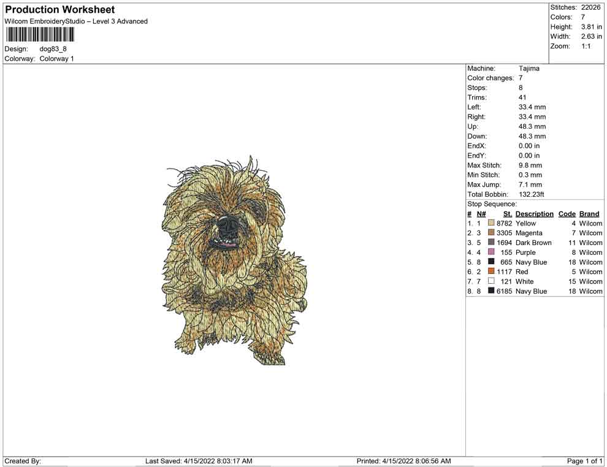This screenshot has width=607, height=467.
Task: Click the White thread swatch icon
Action: pyautogui.click(x=490, y=281)
